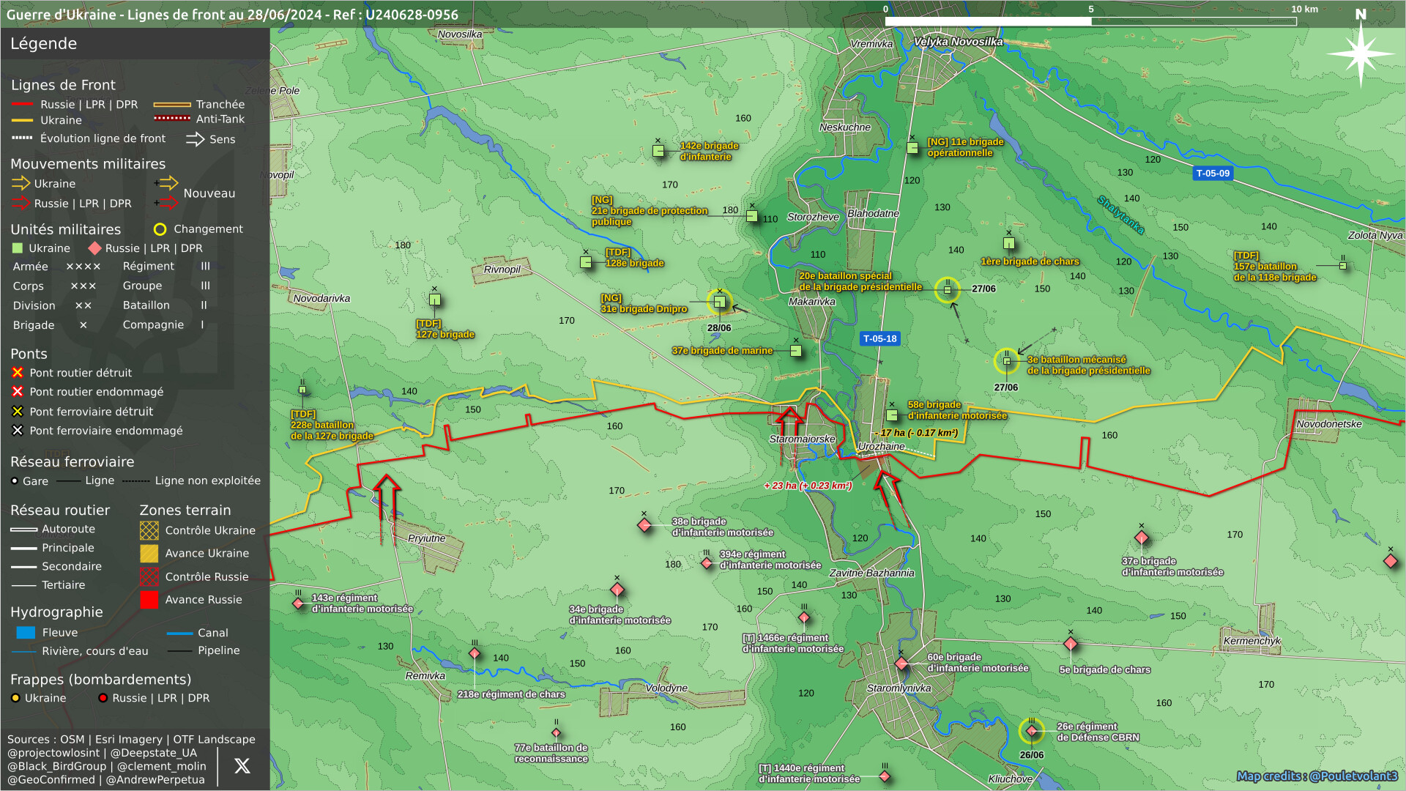Screen dimensions: 1406x791
Task: Click the T-05-18 road sign label
Action: tap(879, 339)
